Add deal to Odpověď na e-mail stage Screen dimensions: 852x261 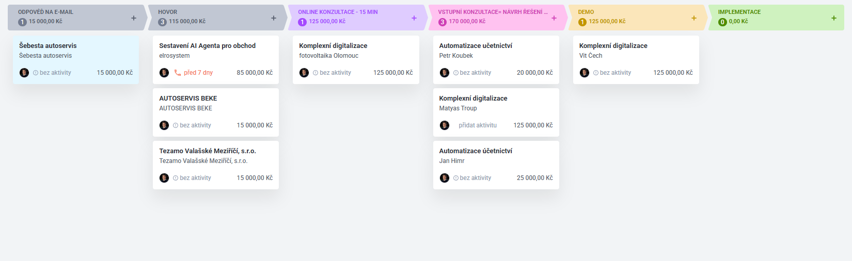134,18
